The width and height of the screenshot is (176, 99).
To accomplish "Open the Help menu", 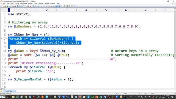I will point(58,4).
